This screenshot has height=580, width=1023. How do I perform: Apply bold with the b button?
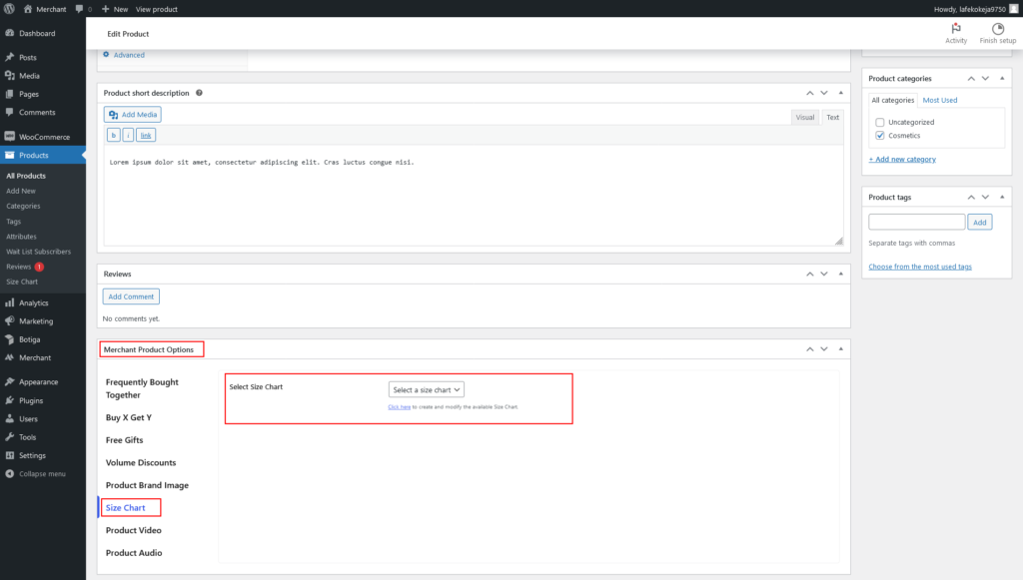coord(113,134)
